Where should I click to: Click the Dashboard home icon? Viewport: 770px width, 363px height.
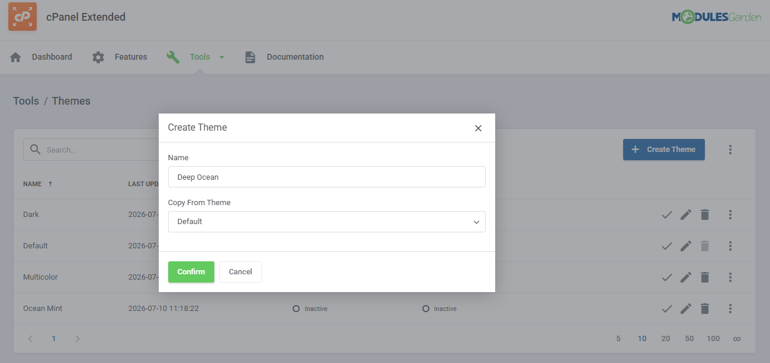[x=15, y=57]
